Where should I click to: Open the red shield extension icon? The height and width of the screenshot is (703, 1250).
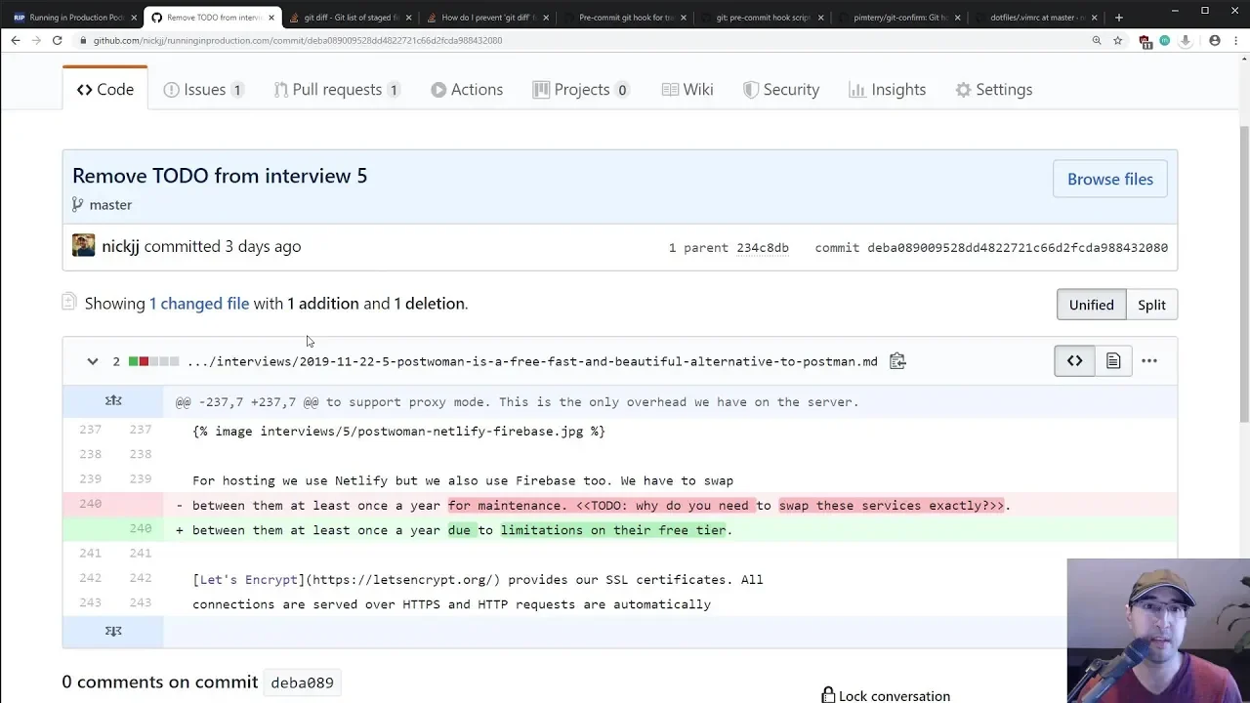tap(1146, 41)
